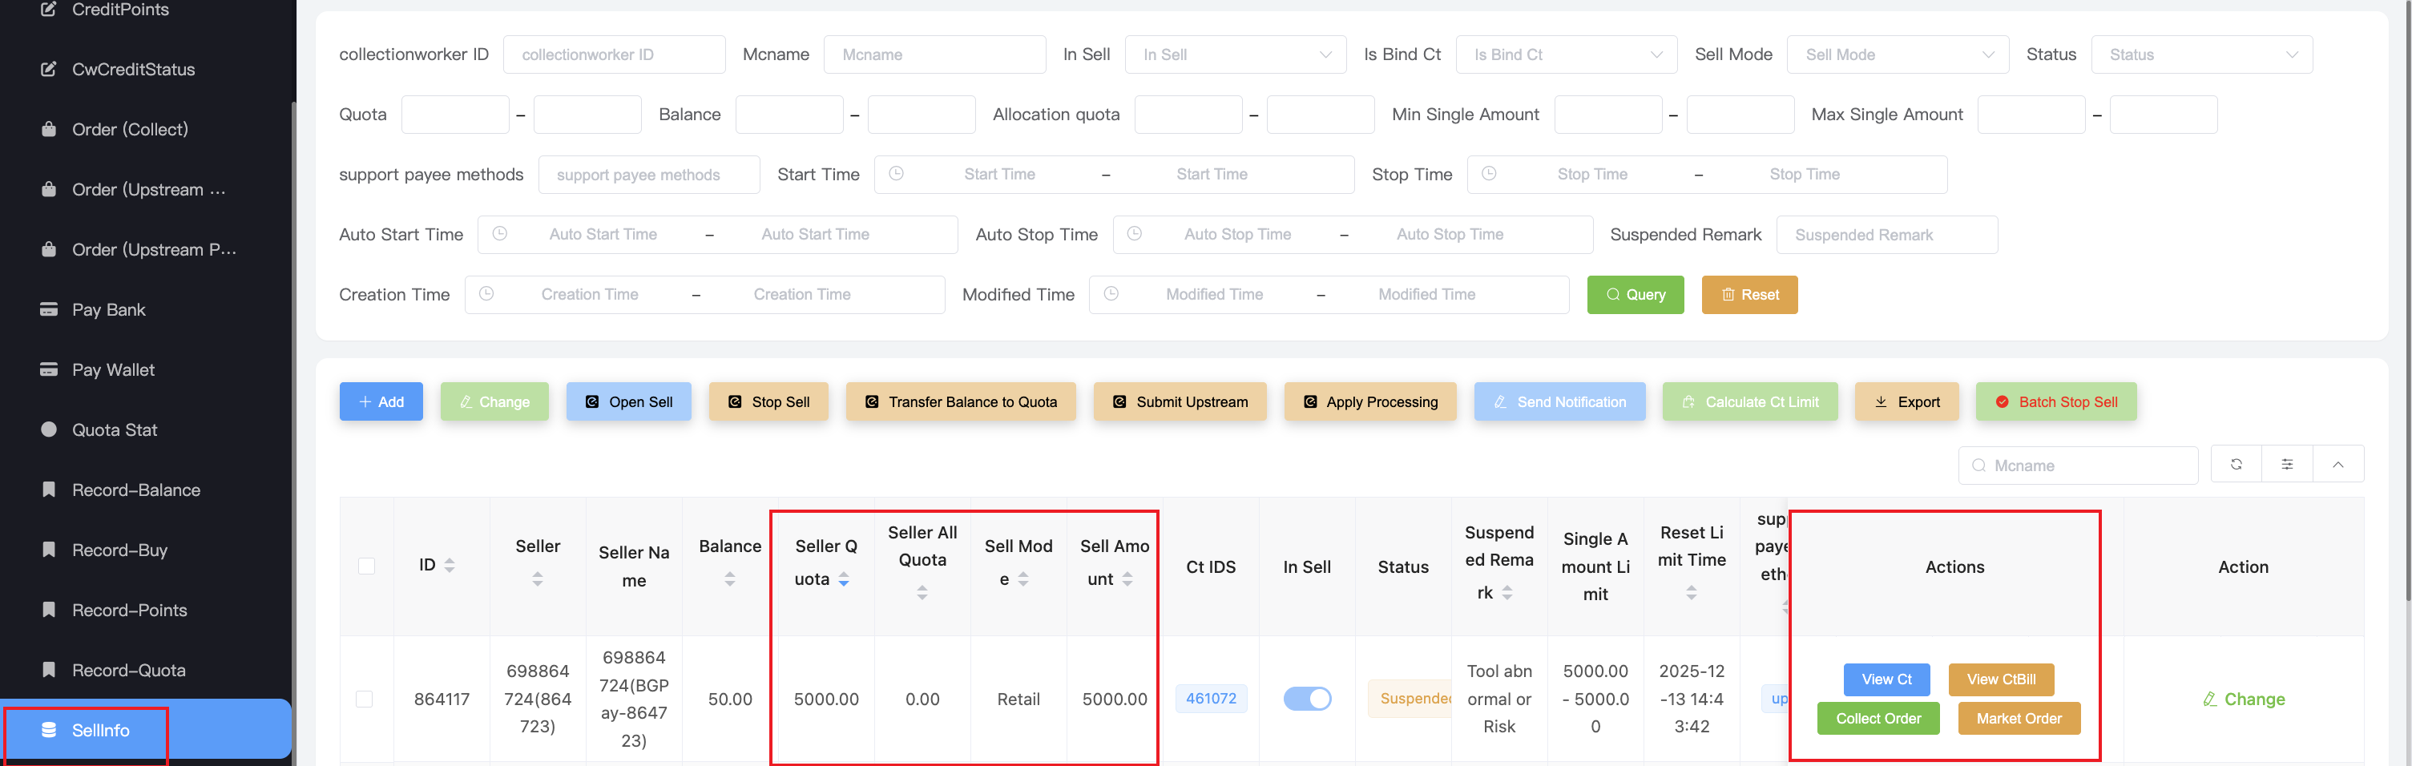Screen dimensions: 2412x766
Task: Click the Start Time clock icon
Action: [x=896, y=174]
